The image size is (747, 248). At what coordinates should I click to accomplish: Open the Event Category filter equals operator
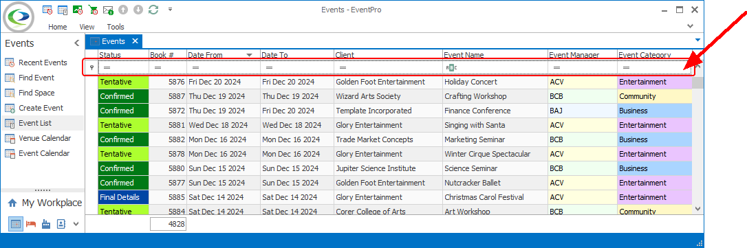(626, 68)
